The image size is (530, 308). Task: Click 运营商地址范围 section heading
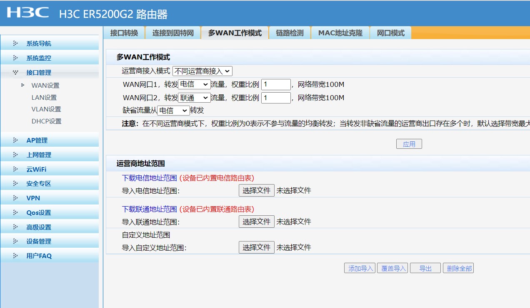141,164
